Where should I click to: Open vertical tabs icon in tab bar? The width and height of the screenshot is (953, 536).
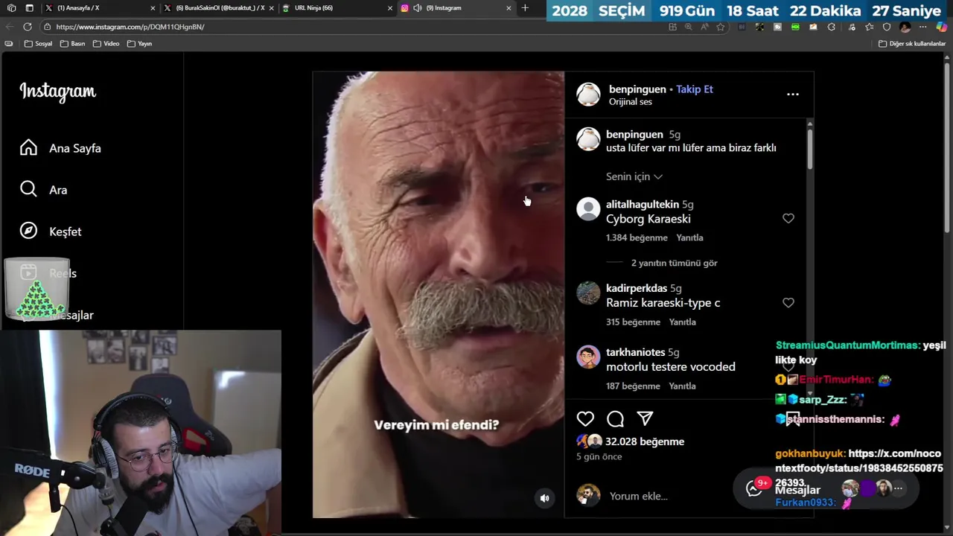click(x=29, y=7)
